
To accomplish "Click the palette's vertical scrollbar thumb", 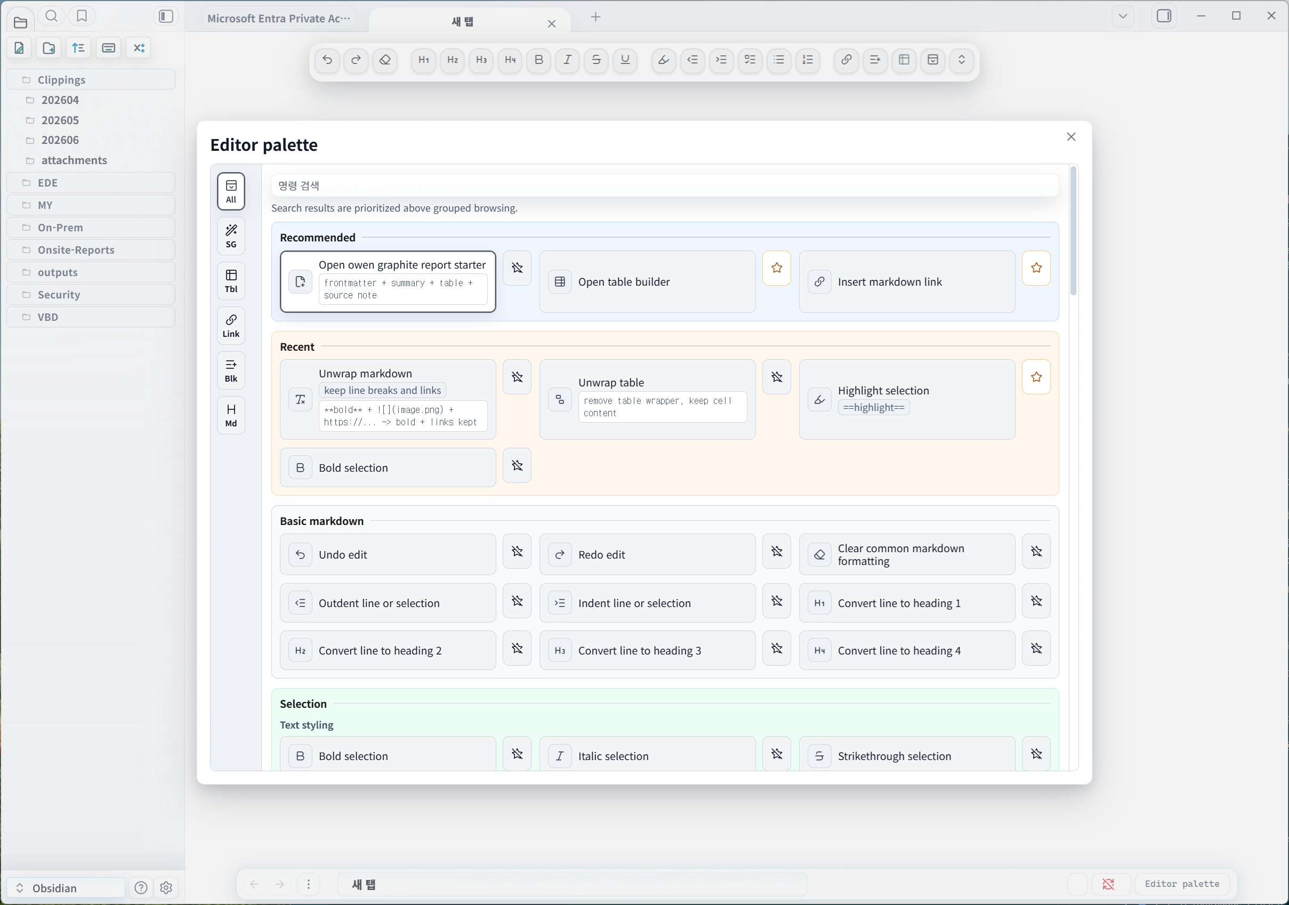I will (1073, 230).
